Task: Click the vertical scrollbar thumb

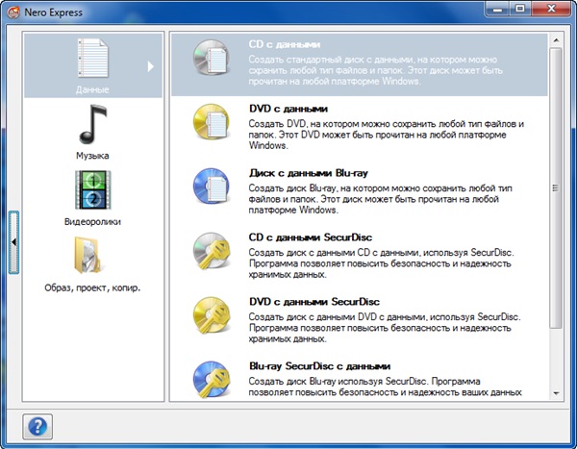Action: tap(556, 187)
